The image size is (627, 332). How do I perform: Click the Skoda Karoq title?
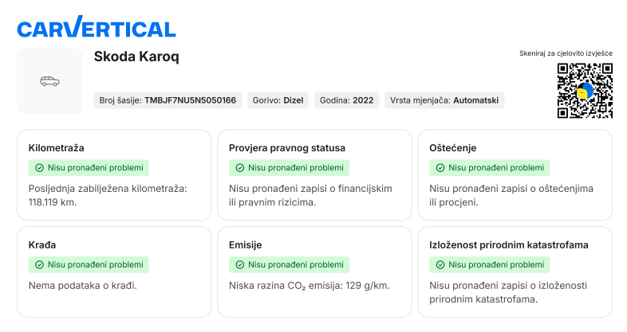click(136, 57)
